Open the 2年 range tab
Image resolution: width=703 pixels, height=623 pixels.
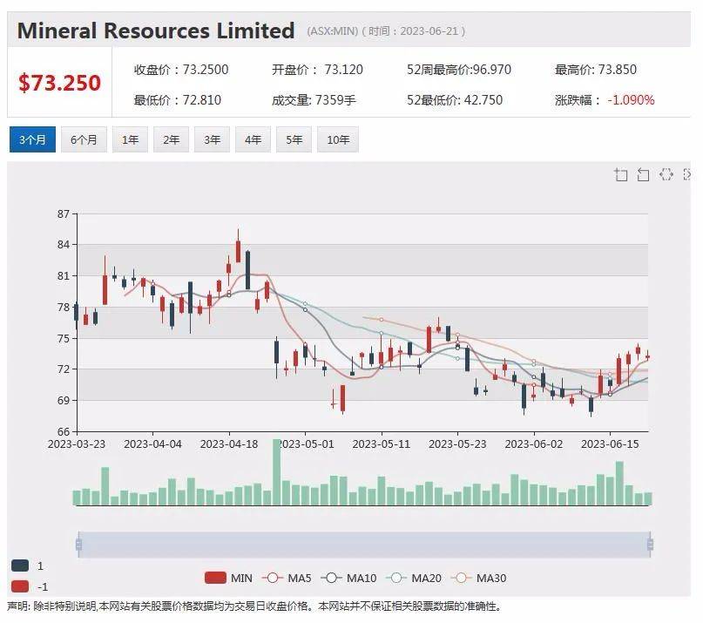(x=171, y=139)
